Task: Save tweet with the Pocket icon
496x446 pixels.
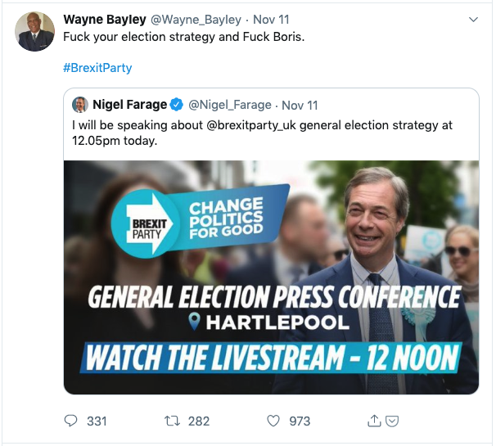Action: point(392,421)
